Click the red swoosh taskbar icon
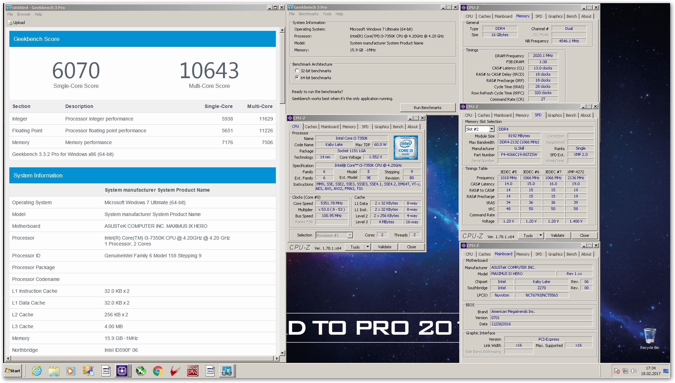 tap(175, 371)
